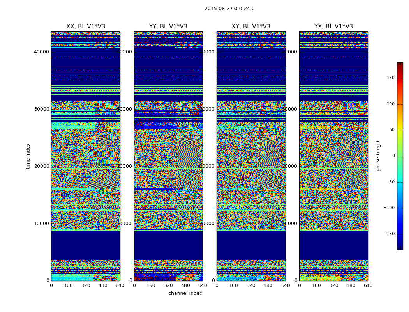Click the XX phase waterfall plot

86,156
